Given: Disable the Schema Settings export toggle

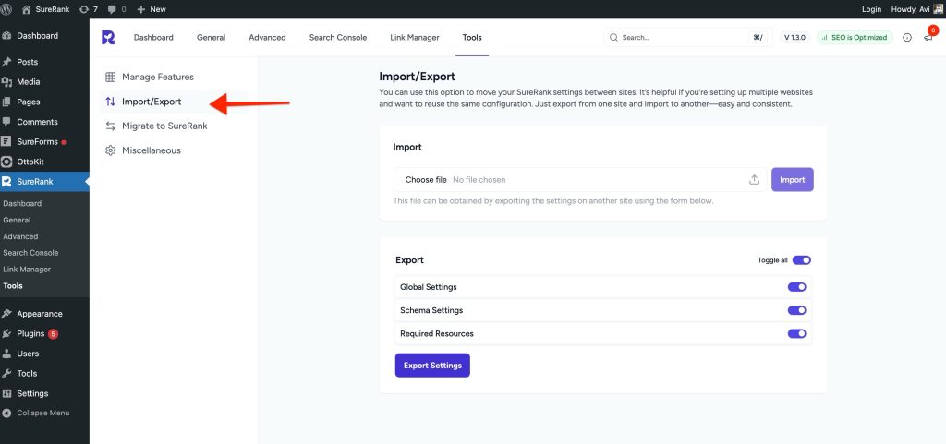Looking at the screenshot, I should [796, 310].
